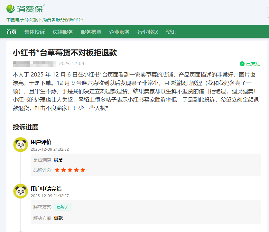This screenshot has height=232, width=269.
Task: Click the blurred complainant username
Action: 34,64
